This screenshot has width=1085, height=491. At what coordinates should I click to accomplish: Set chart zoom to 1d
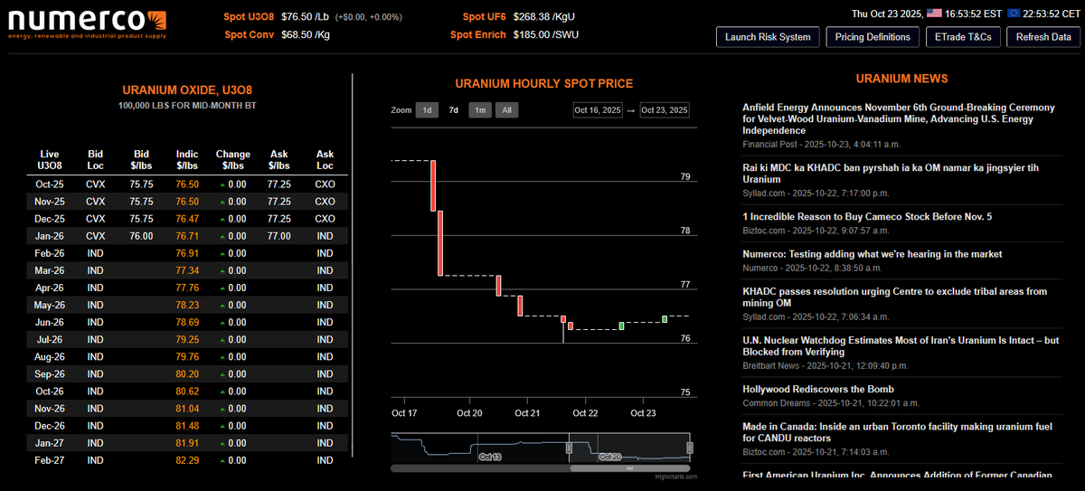[x=427, y=110]
